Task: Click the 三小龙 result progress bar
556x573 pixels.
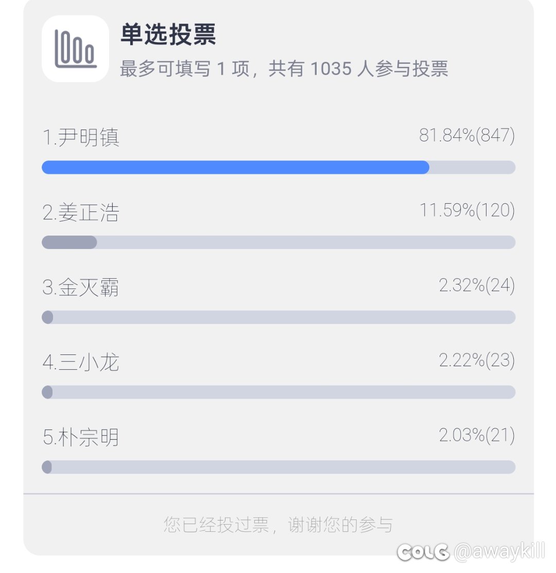Action: [278, 392]
